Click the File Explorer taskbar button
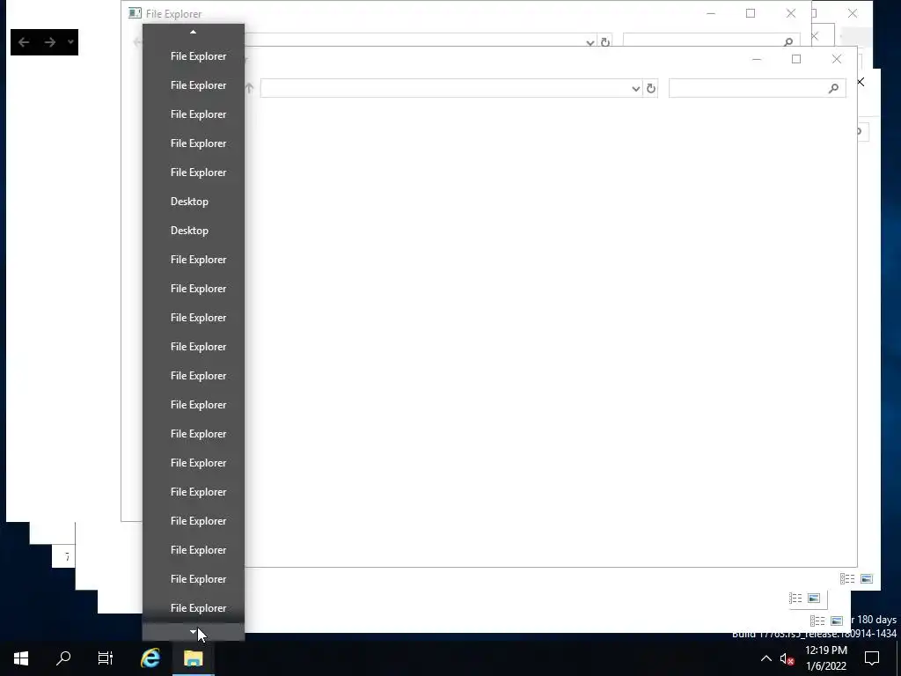The image size is (901, 676). pos(193,658)
